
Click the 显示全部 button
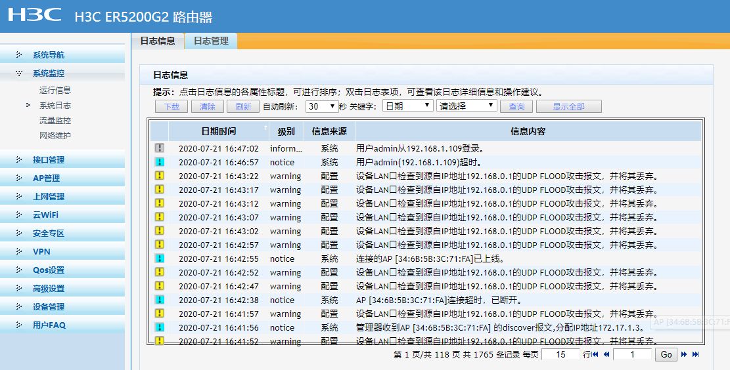click(569, 106)
